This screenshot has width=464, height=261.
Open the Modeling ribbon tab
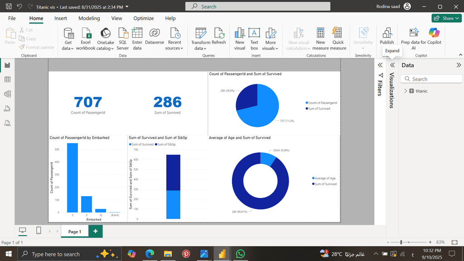[x=89, y=19]
